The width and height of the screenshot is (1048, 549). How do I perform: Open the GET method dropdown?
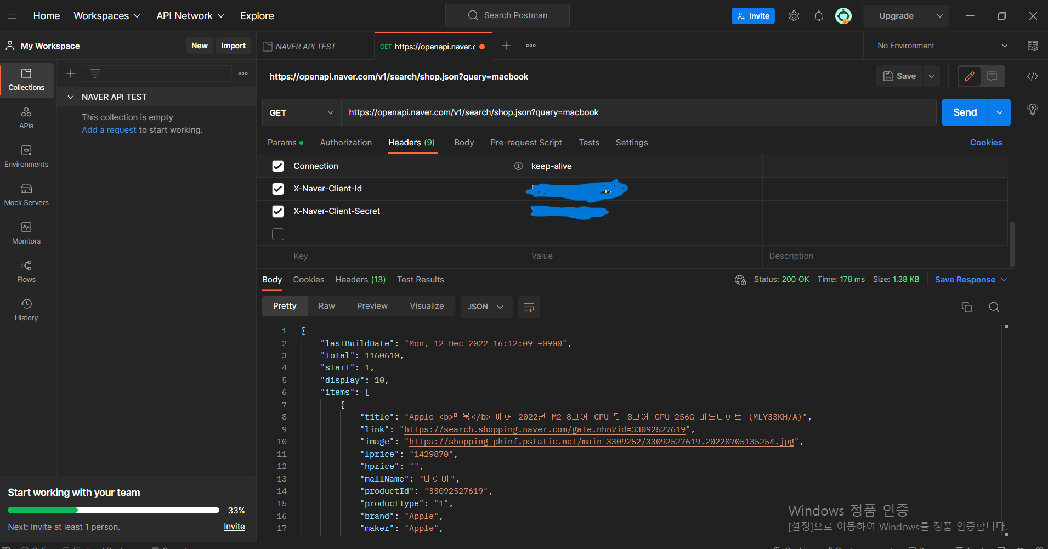tap(302, 112)
